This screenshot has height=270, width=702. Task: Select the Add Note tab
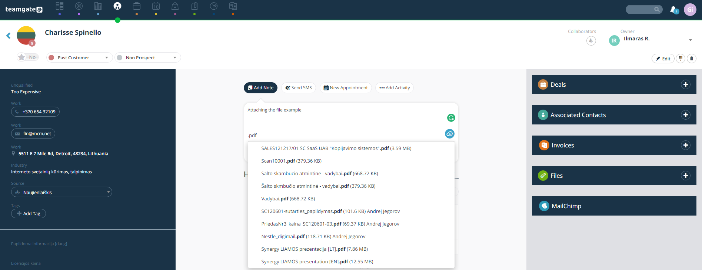[260, 88]
